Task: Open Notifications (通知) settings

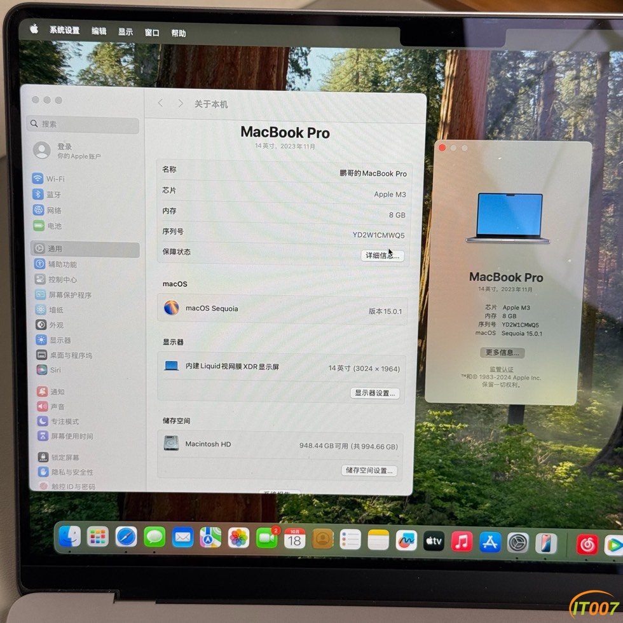Action: (x=50, y=392)
